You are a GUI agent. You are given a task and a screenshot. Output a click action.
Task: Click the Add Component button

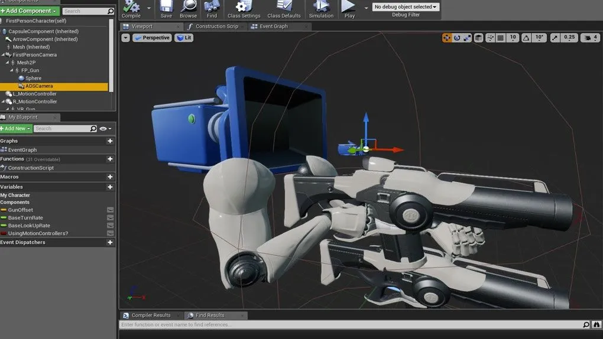30,11
